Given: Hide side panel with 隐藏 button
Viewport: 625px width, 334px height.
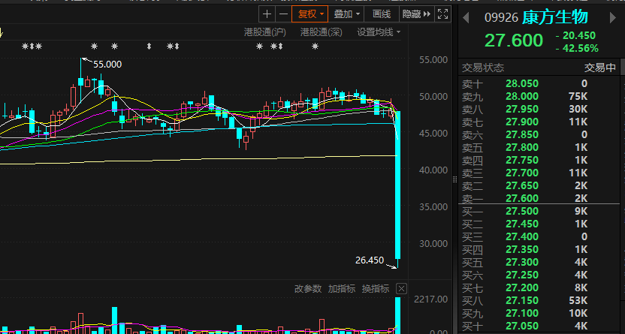Looking at the screenshot, I should tap(416, 14).
